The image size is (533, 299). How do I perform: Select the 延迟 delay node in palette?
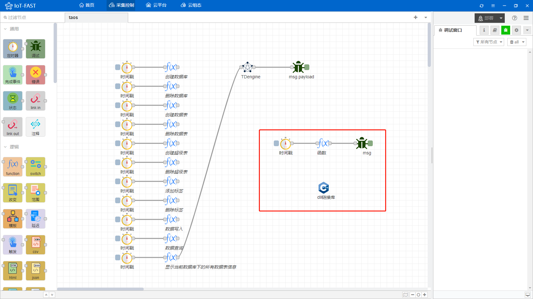(36, 219)
